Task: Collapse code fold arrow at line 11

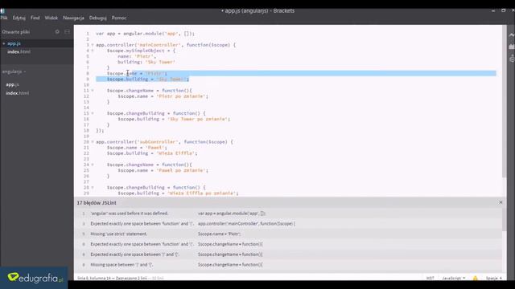Action: (x=93, y=91)
